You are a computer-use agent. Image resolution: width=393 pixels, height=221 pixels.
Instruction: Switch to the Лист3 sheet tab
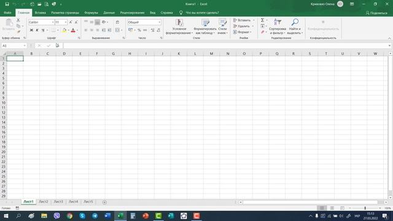coord(58,202)
